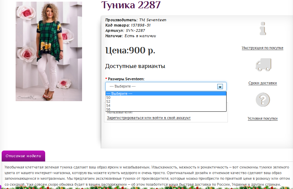The height and width of the screenshot is (189, 293).
Task: Choose size 56 in the dropdown
Action: [166, 109]
